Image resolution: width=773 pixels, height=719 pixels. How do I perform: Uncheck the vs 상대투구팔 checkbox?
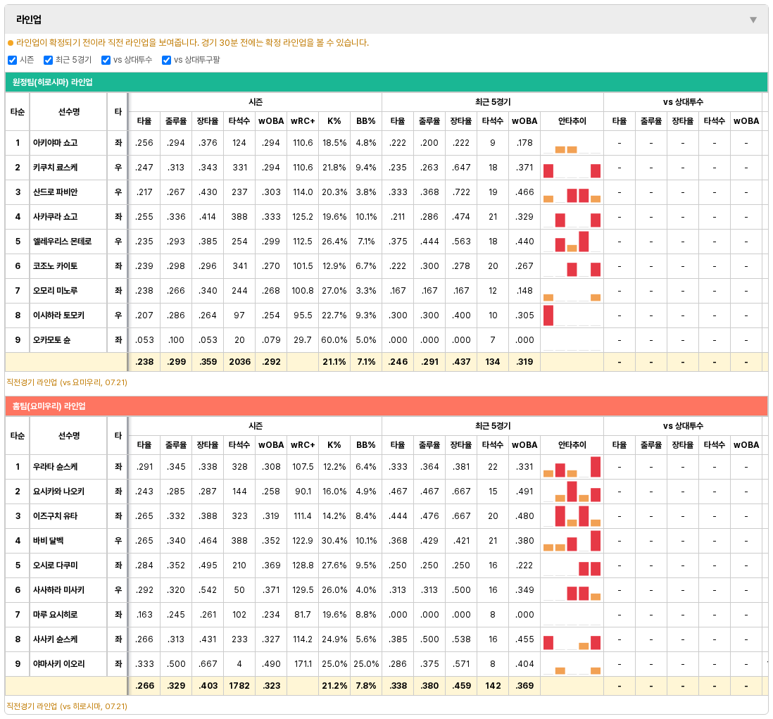[x=167, y=60]
